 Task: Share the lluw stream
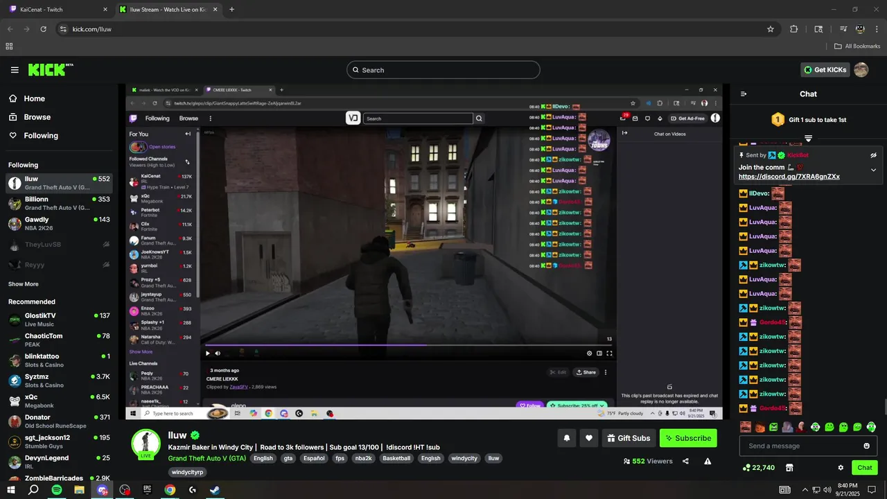[685, 461]
